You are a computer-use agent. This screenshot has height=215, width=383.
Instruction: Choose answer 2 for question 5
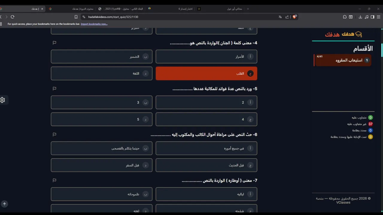[x=206, y=102]
